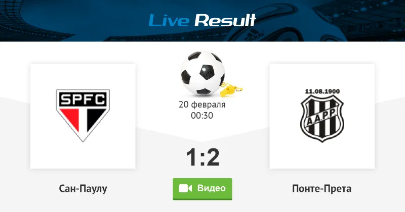
Task: Click the 20 февраля date text
Action: 202,104
